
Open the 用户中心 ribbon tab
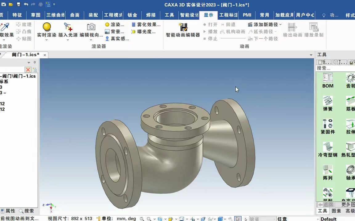[305, 15]
